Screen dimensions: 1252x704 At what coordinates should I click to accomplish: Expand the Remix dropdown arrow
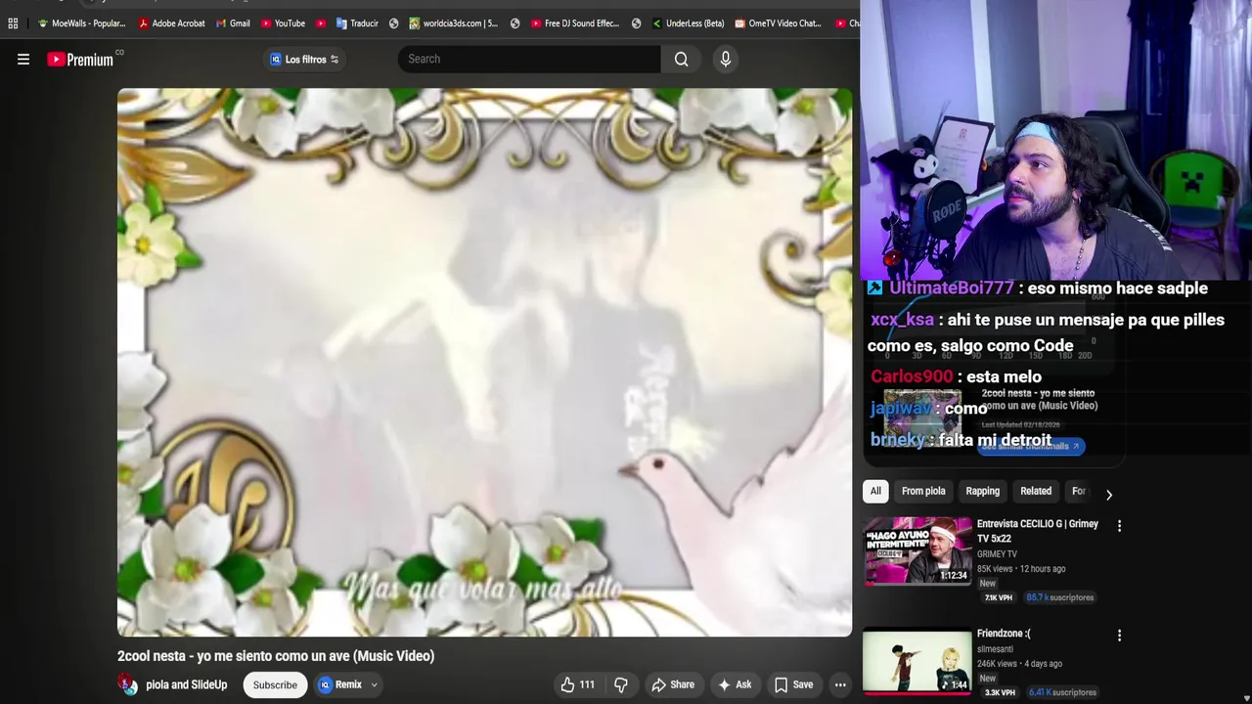click(374, 684)
